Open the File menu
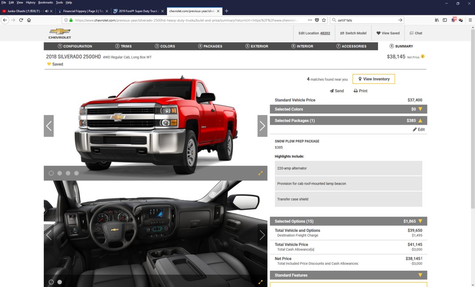 tap(4, 3)
